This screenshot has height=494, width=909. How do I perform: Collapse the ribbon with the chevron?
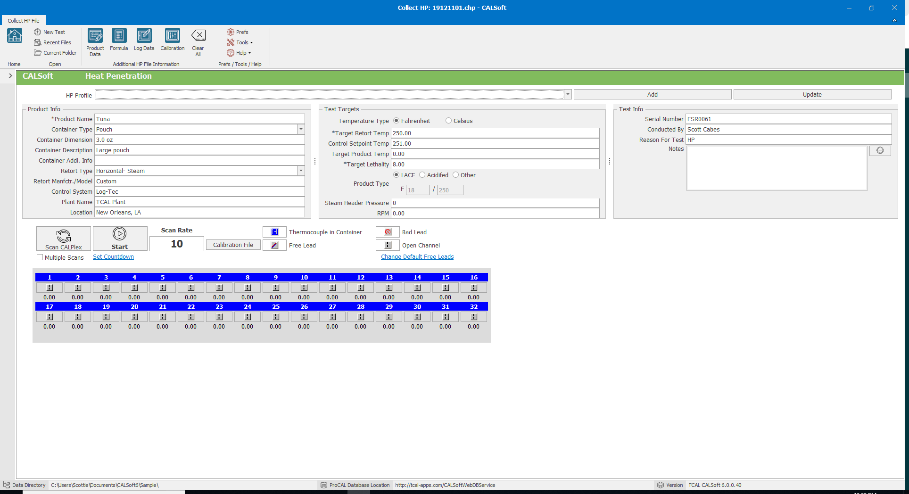[x=894, y=20]
